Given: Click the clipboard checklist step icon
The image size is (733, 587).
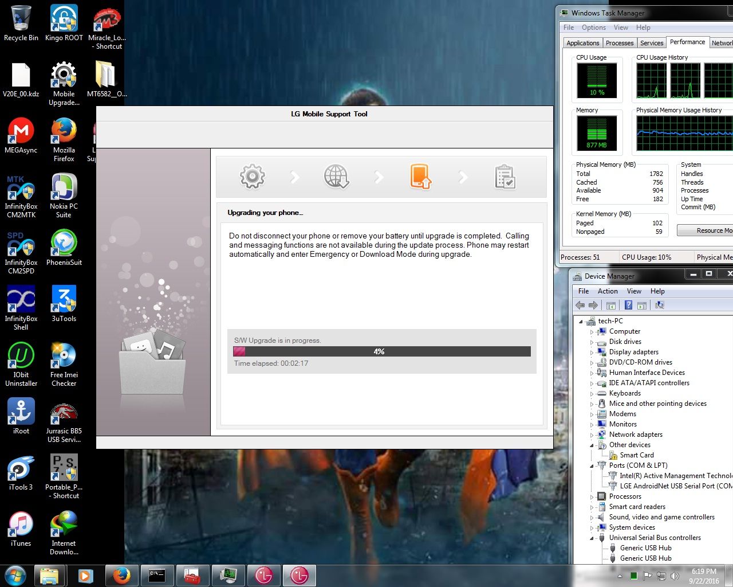Looking at the screenshot, I should tap(505, 177).
